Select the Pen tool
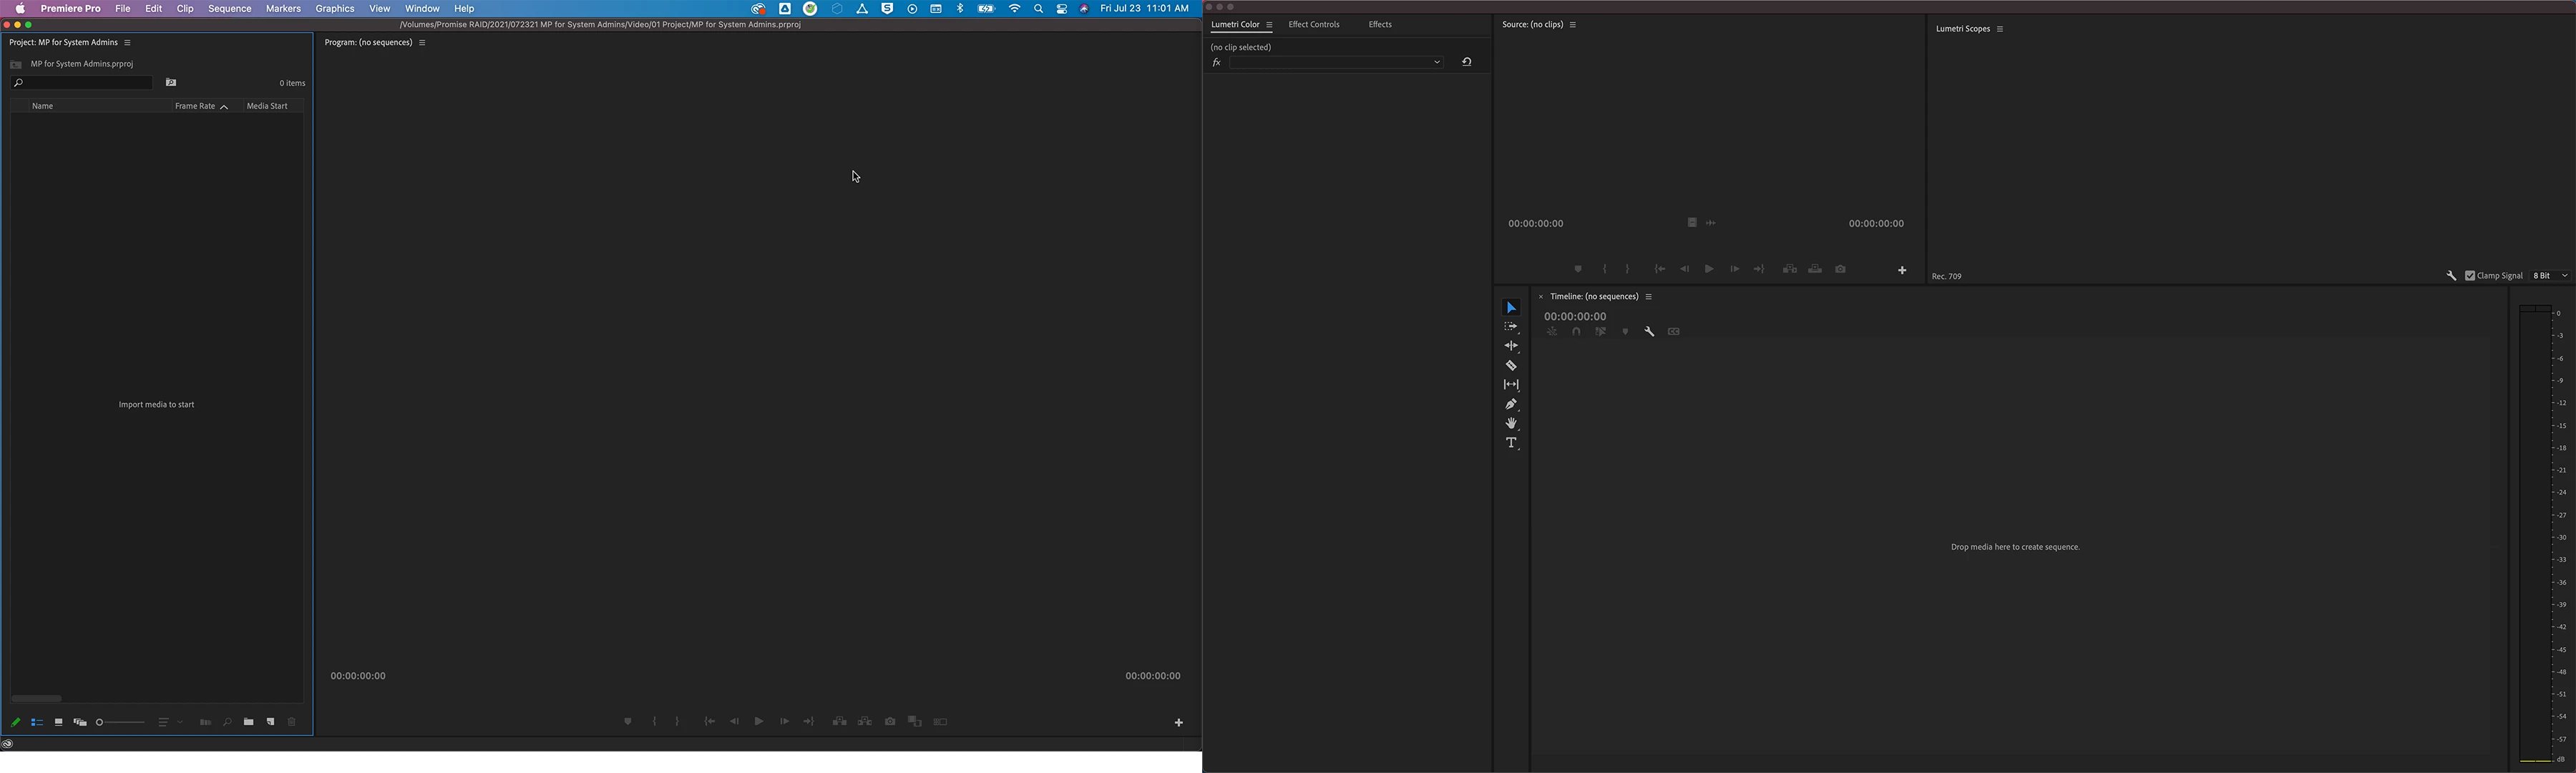 (x=1511, y=405)
